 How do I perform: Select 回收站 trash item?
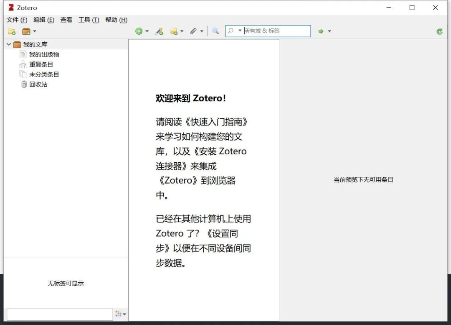38,84
